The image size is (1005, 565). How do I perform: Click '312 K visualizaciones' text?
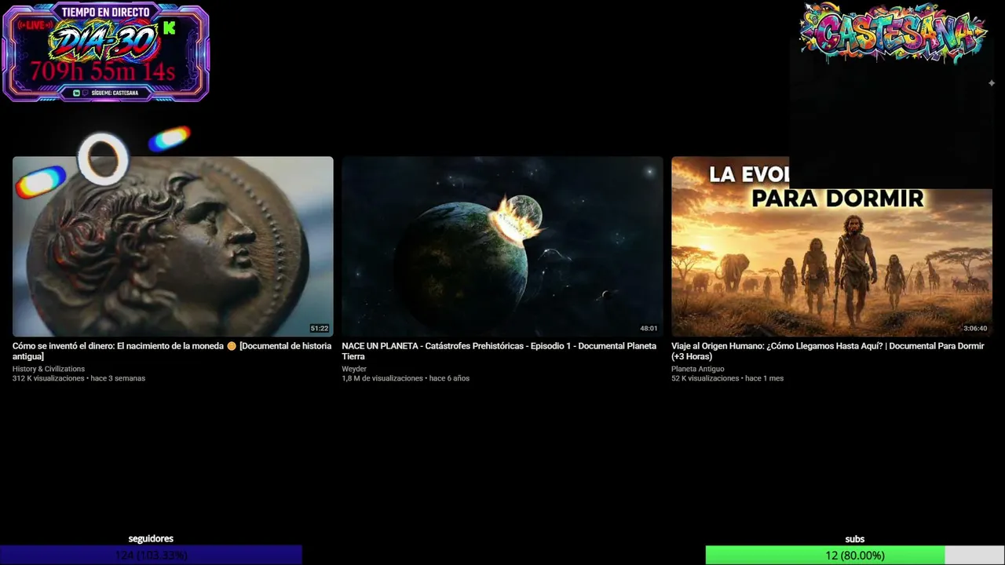[48, 378]
